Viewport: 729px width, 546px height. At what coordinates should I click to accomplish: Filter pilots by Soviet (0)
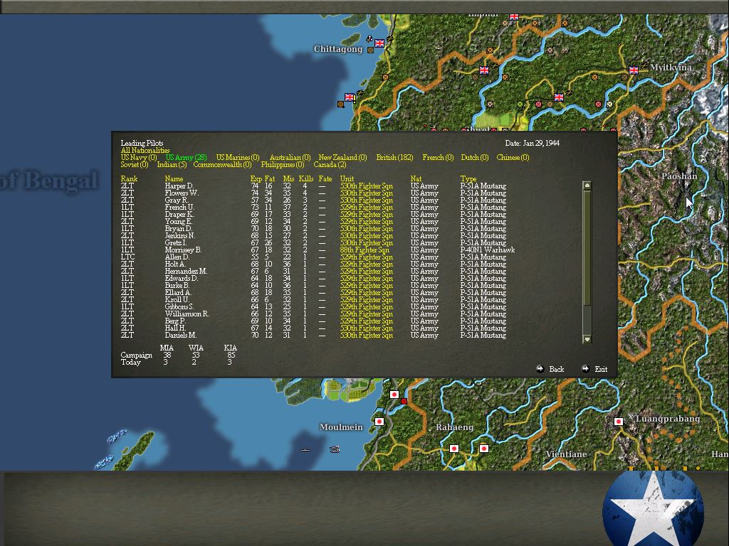pyautogui.click(x=135, y=164)
